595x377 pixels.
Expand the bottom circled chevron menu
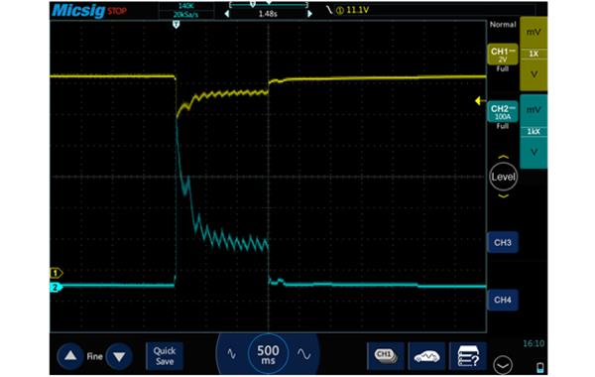click(503, 365)
